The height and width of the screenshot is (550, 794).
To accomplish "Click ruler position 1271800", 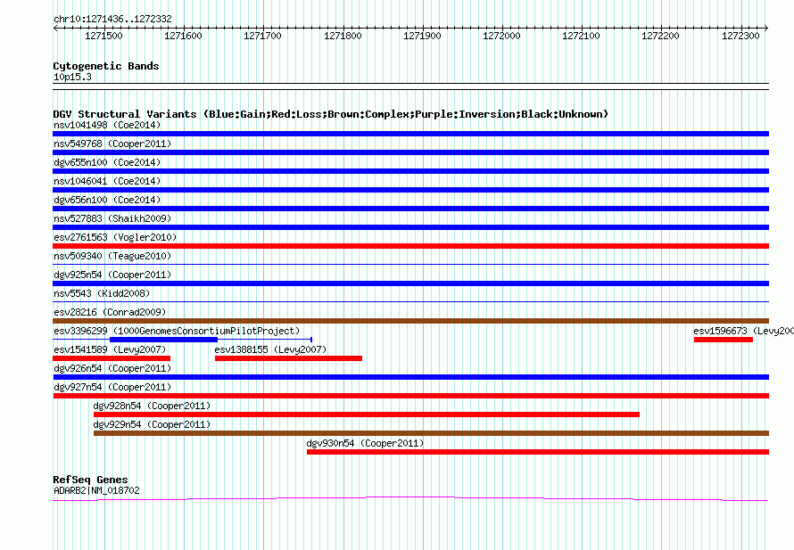I will point(343,36).
